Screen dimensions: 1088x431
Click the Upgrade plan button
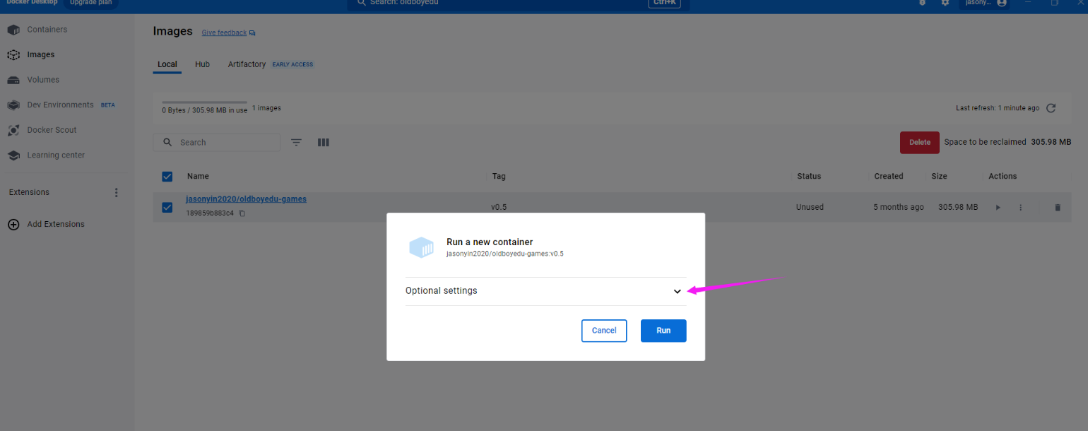(x=92, y=3)
